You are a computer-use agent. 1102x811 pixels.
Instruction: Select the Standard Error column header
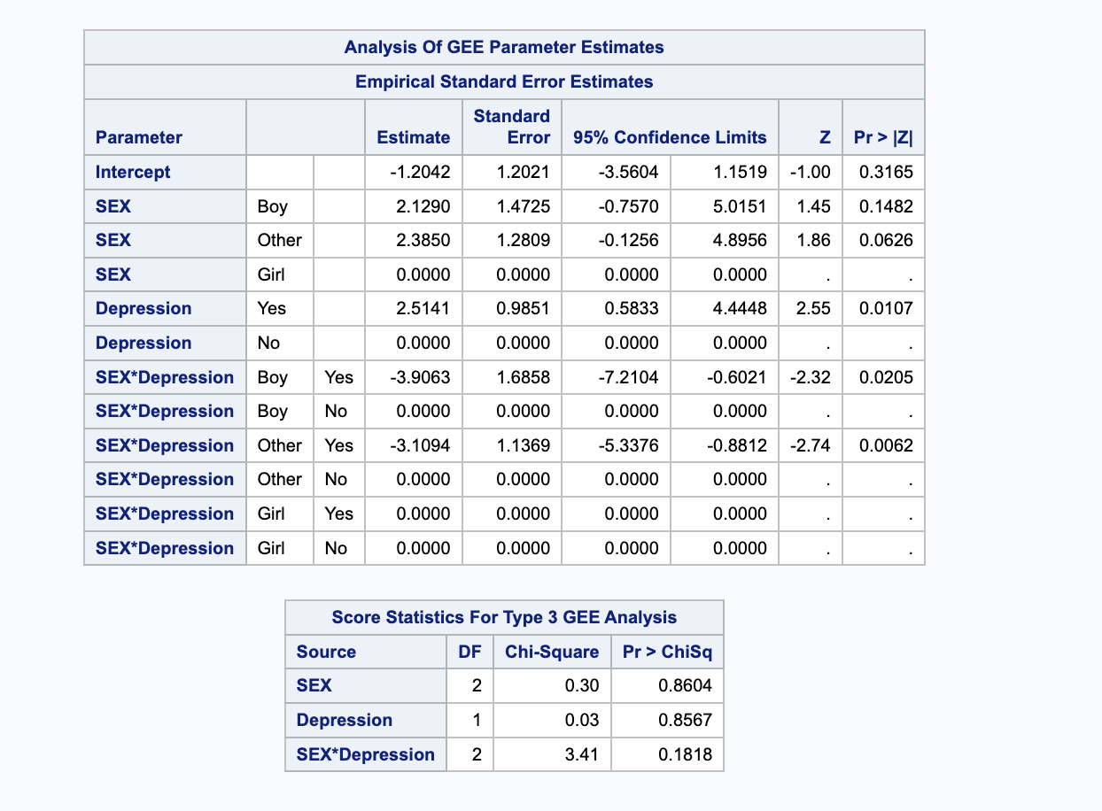(512, 127)
